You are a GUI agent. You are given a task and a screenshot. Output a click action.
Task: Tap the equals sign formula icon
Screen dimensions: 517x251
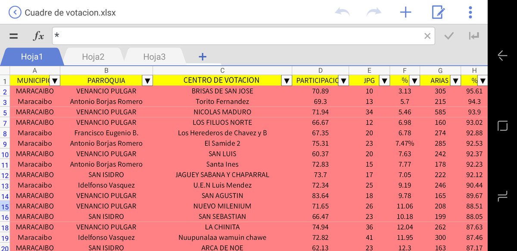(14, 36)
